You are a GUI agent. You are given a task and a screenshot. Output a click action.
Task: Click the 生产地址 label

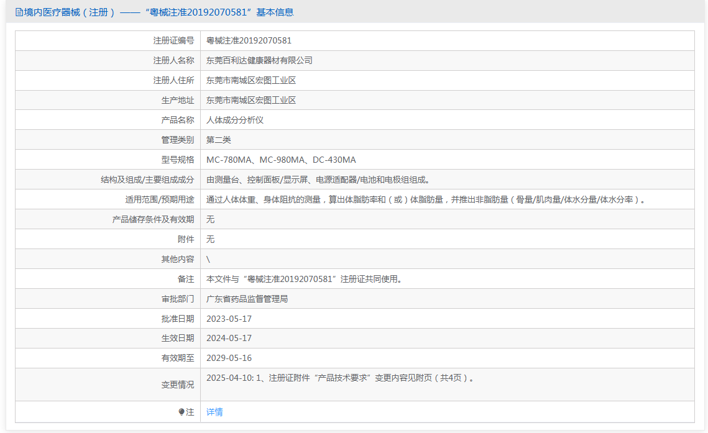point(177,100)
